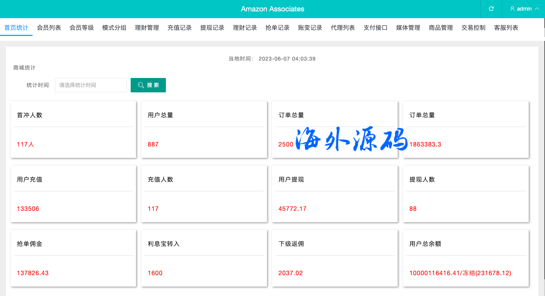Go to the 会员等级 tab

tap(81, 28)
